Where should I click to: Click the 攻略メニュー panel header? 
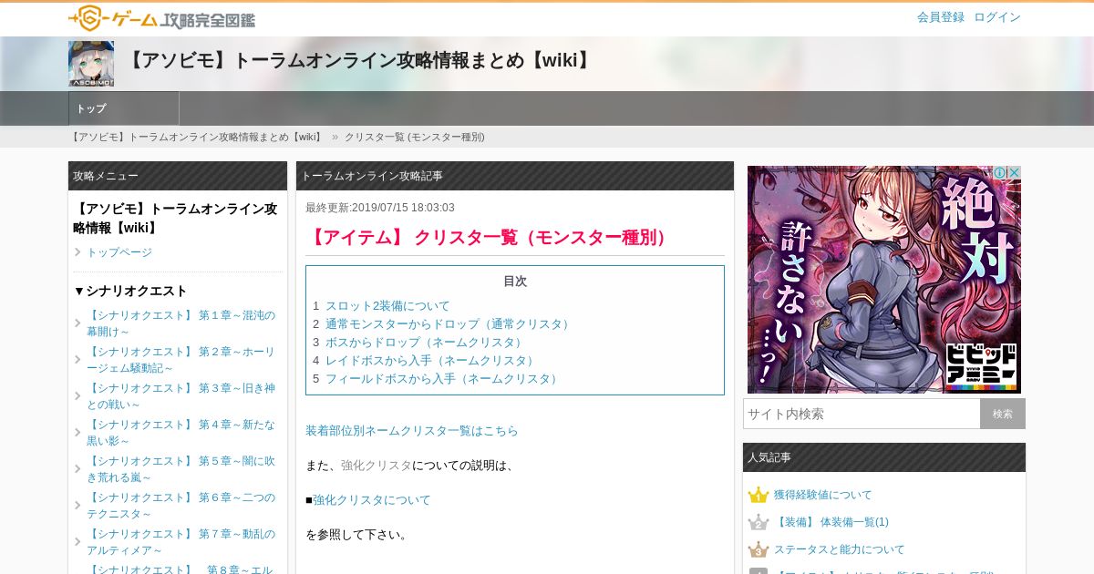pyautogui.click(x=178, y=176)
